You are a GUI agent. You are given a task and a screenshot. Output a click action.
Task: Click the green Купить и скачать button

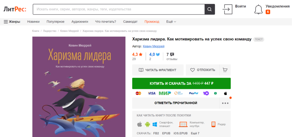point(181,83)
